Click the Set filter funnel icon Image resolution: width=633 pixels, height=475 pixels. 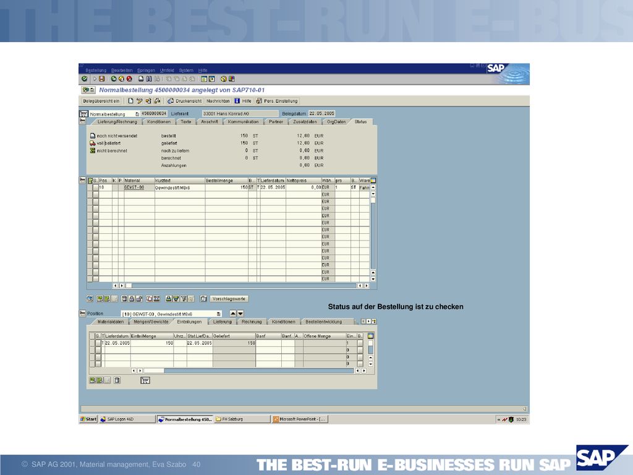[184, 299]
